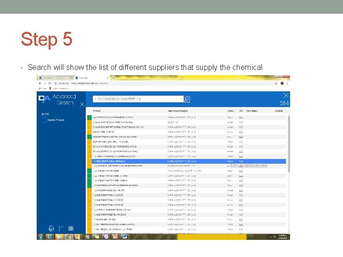343x257 pixels.
Task: Open iTunes from taskbar
Action: point(106,237)
